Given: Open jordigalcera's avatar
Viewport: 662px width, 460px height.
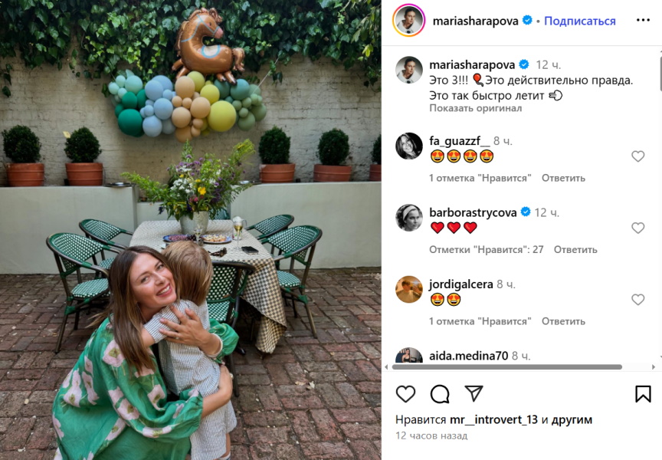Looking at the screenshot, I should click(408, 289).
